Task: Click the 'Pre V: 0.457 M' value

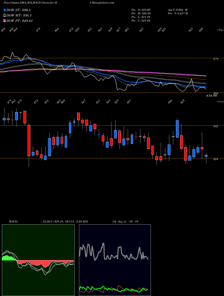Action: [177, 13]
